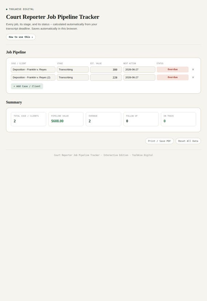Delete the Franklin v. Reyes (2) row
The height and width of the screenshot is (301, 207).
click(193, 77)
